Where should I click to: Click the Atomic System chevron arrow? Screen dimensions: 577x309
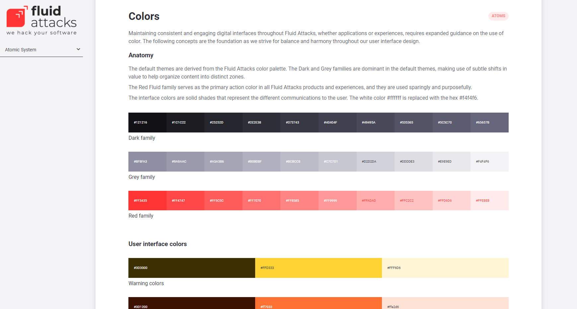click(x=78, y=49)
